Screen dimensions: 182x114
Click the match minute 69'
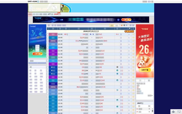tap(66, 34)
